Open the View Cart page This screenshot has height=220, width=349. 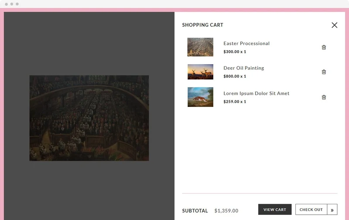[275, 210]
